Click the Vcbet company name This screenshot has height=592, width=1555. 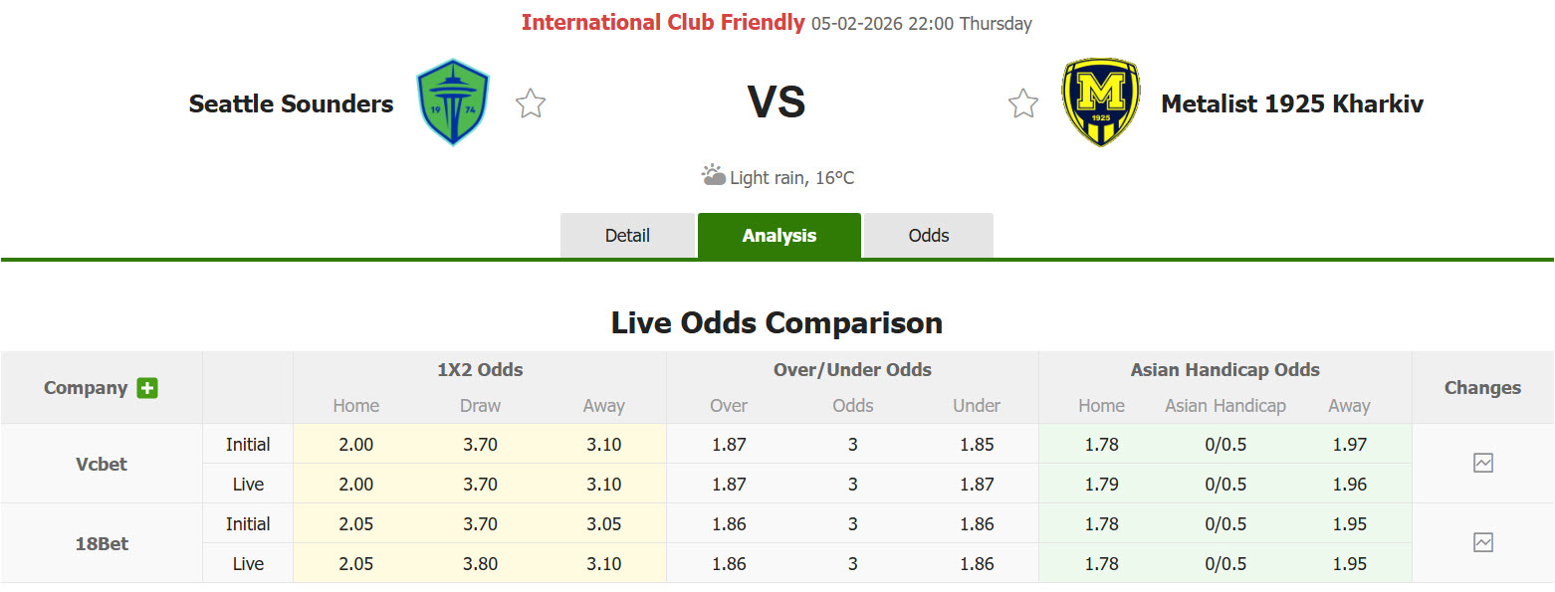coord(102,464)
